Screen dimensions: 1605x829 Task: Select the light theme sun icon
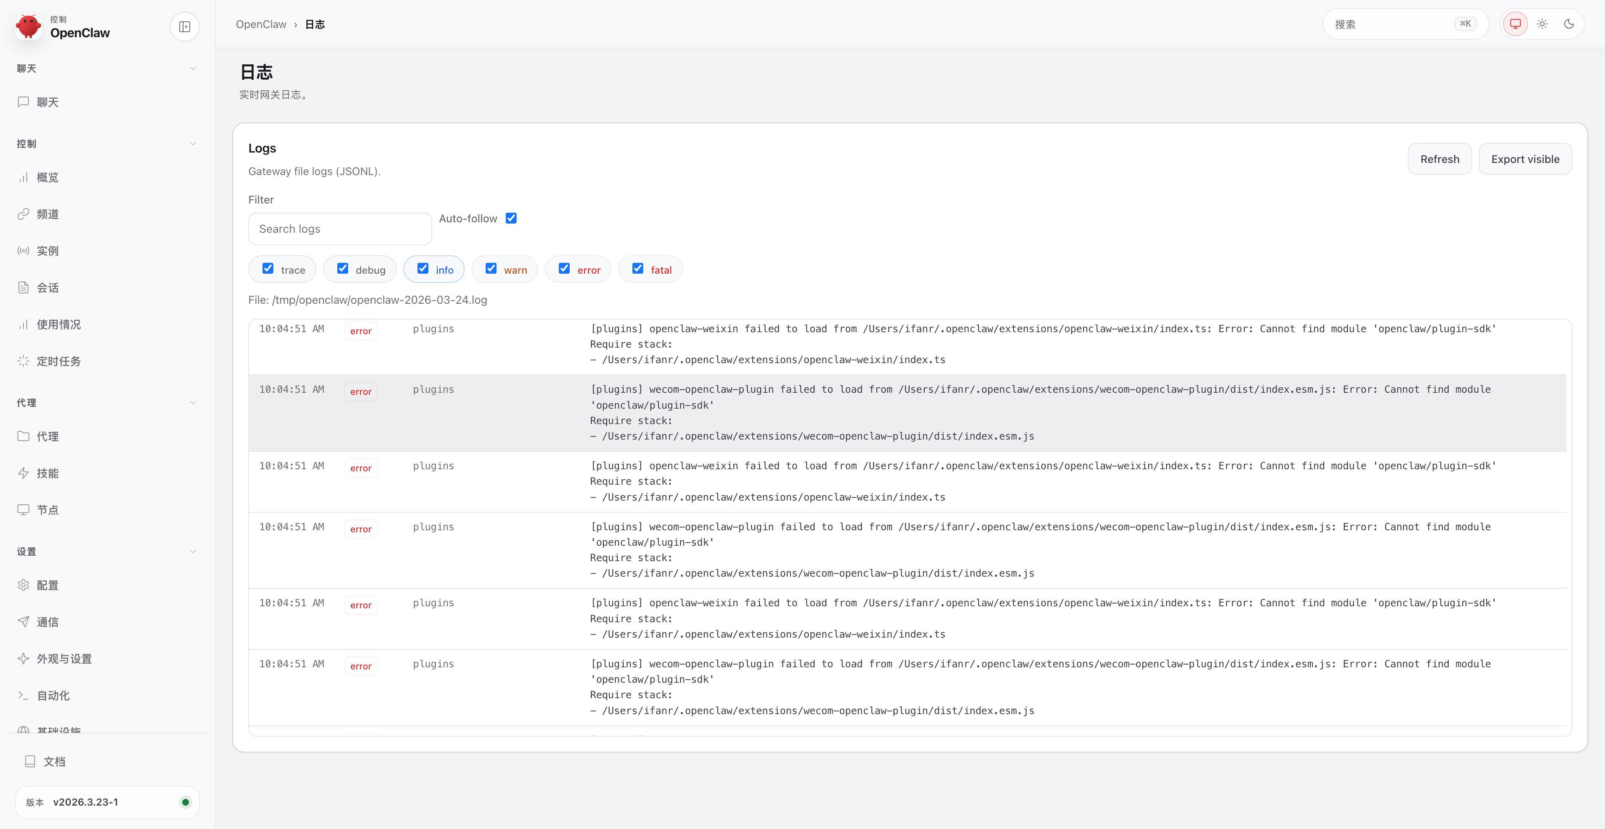point(1542,24)
